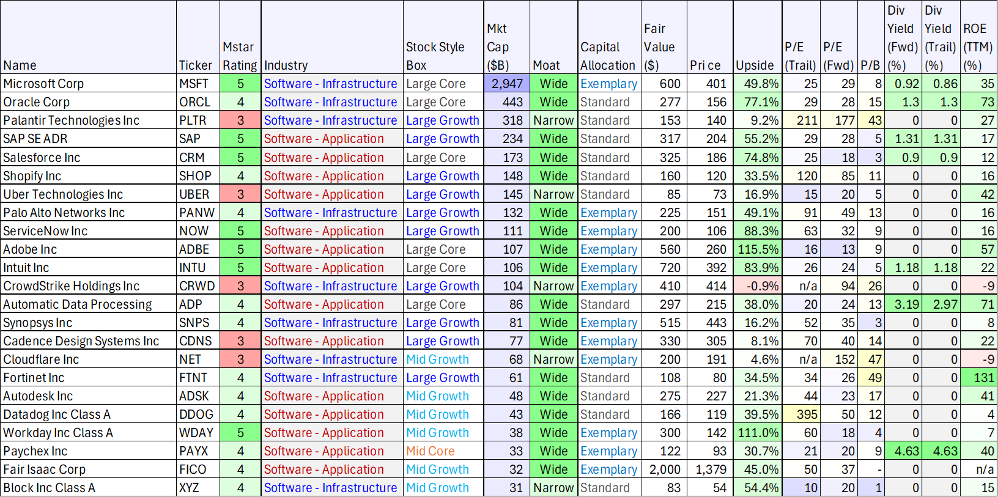Click Datadog Inc Class A name

pyautogui.click(x=89, y=414)
